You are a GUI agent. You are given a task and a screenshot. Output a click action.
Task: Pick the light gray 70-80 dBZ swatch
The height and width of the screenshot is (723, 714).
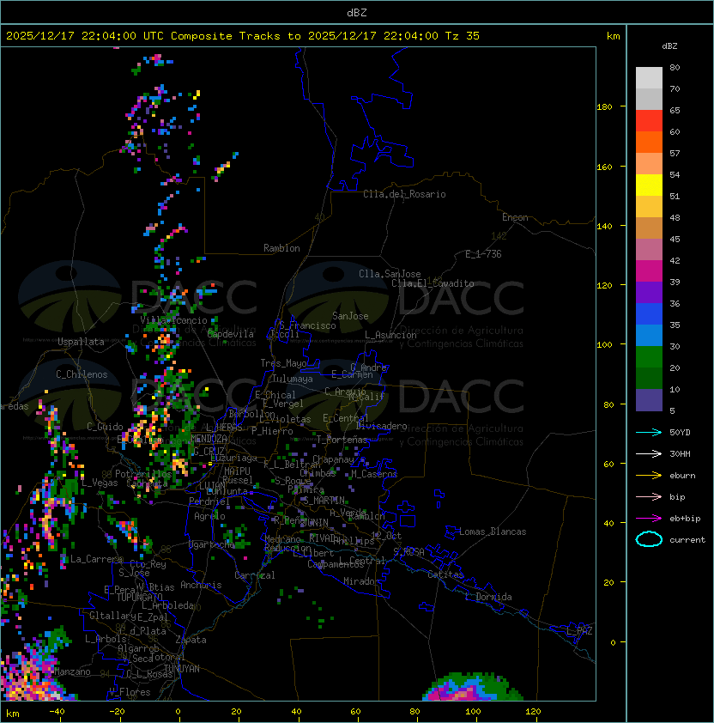[x=649, y=77]
